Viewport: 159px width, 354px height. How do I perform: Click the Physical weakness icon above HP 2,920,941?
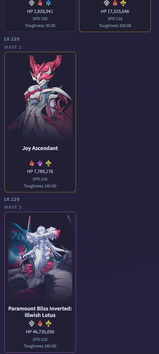[x=32, y=3]
